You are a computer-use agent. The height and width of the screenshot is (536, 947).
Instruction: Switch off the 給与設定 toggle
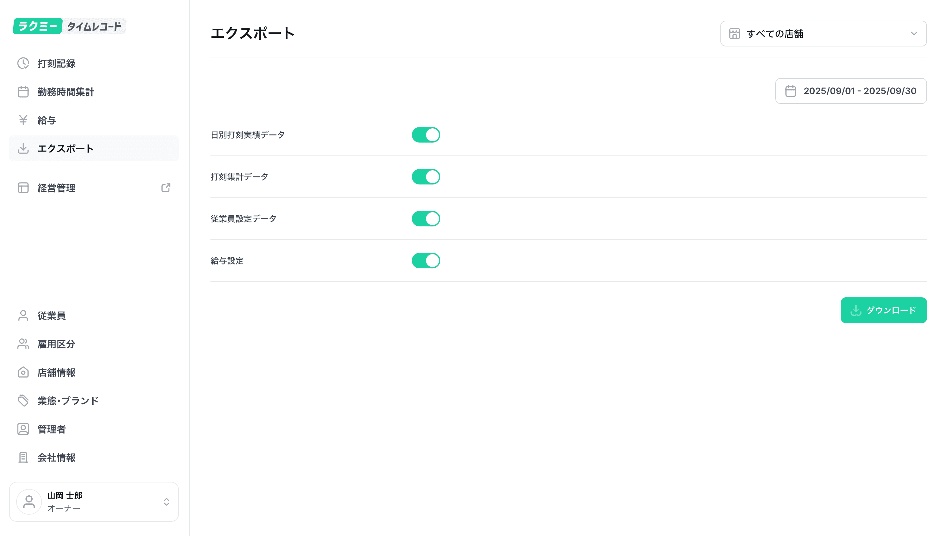[x=426, y=261]
